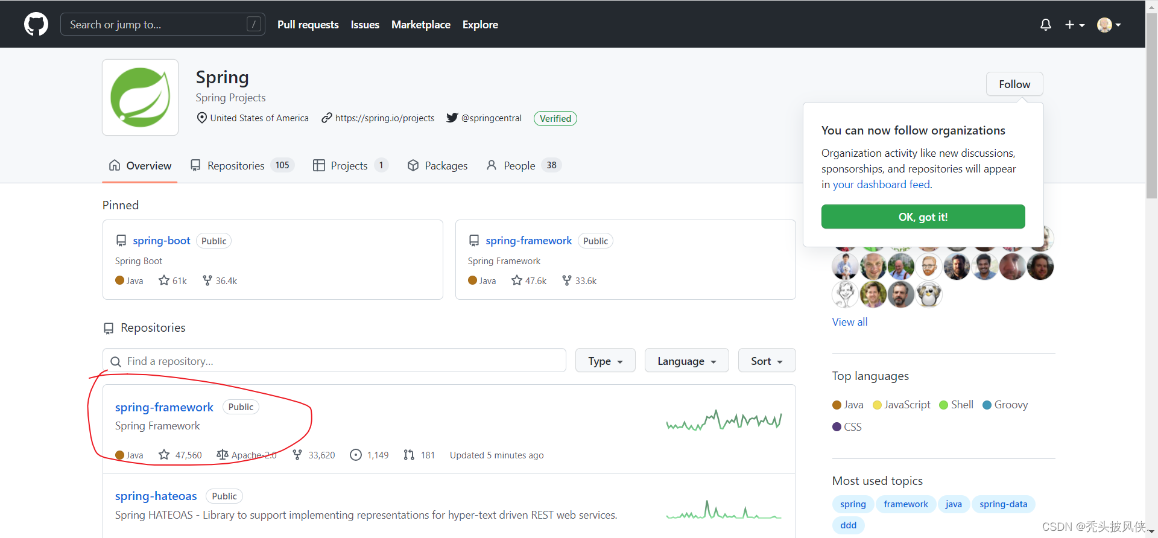Click the Groovy language in Top languages

click(x=1005, y=405)
